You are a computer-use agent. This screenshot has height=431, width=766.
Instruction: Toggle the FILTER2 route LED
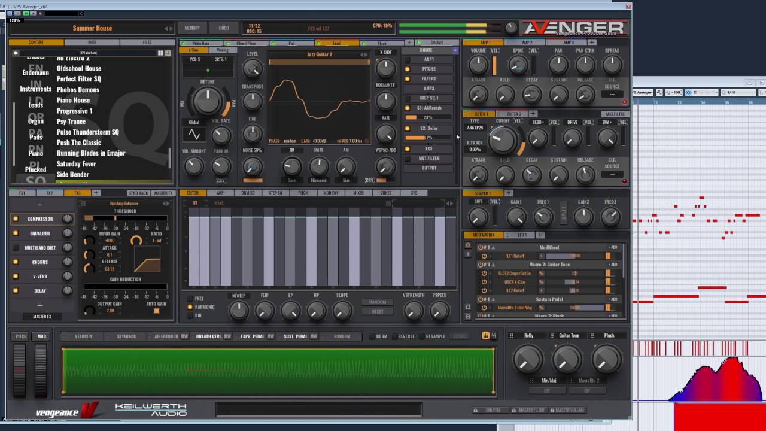coord(408,79)
